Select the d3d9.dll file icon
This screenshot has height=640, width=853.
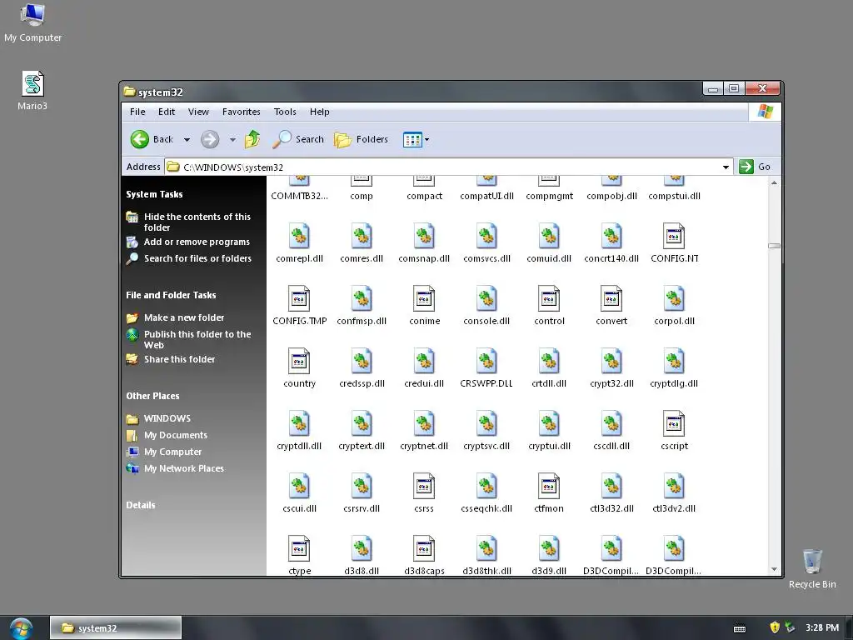[x=549, y=549]
